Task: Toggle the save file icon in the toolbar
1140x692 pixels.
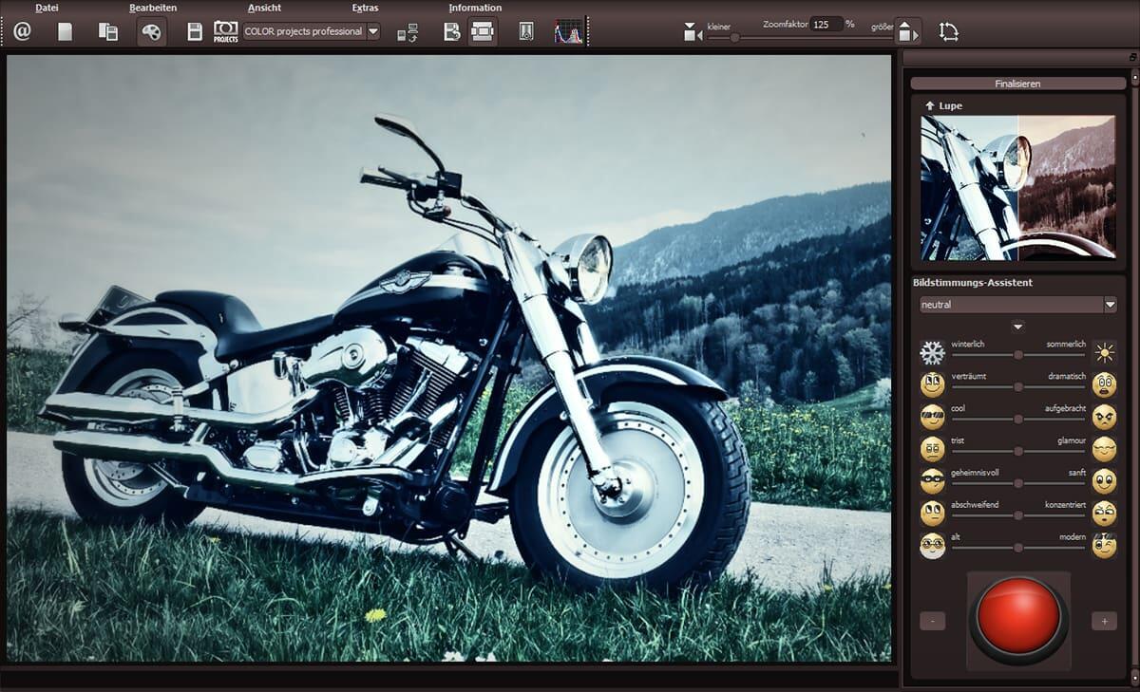Action: click(x=193, y=30)
